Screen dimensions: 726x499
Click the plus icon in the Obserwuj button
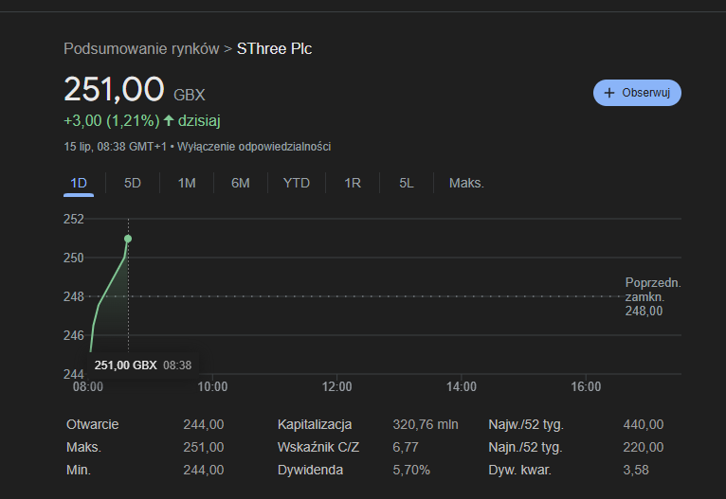coord(609,93)
